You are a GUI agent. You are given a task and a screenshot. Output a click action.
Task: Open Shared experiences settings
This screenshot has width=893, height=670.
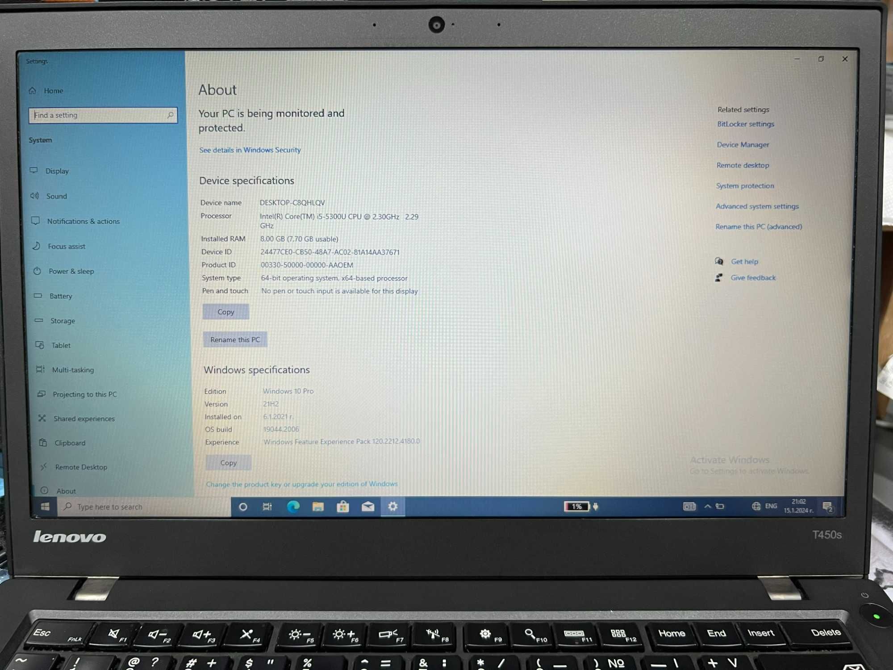83,419
